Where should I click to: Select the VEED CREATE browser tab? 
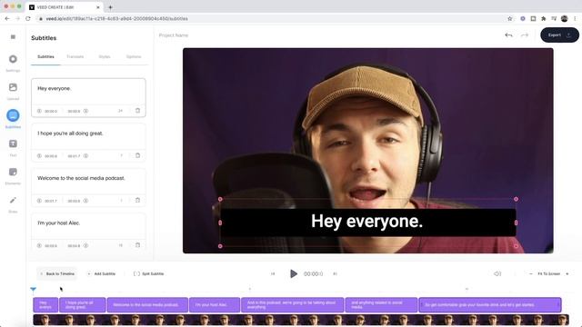coord(65,7)
